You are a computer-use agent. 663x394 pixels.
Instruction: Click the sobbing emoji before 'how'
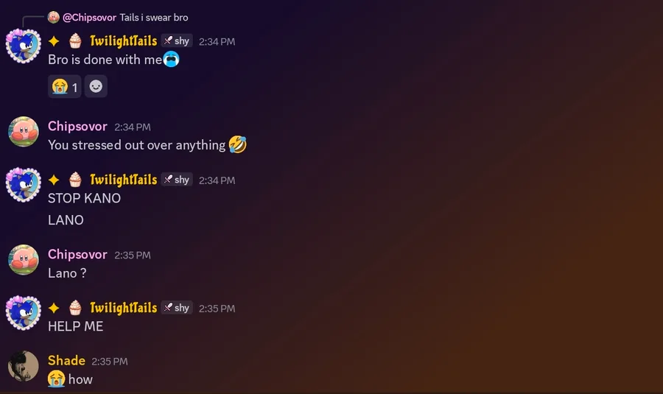(x=56, y=379)
